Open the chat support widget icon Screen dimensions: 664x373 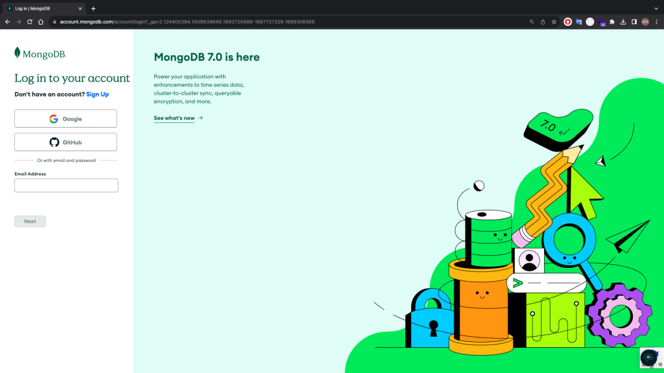(648, 357)
